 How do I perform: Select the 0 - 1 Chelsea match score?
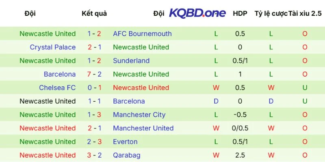coord(94,87)
